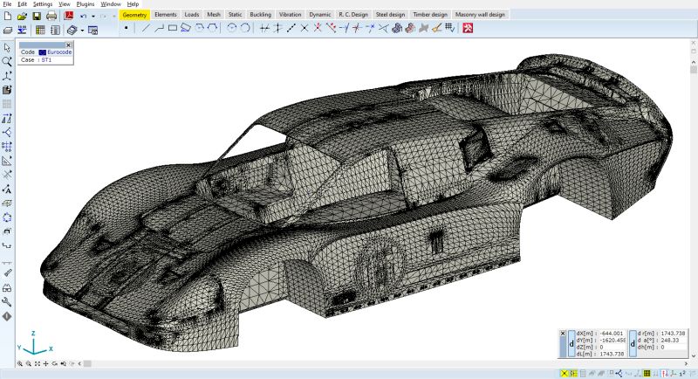Toggle relative Cartesian coordinates d button

coord(571,343)
